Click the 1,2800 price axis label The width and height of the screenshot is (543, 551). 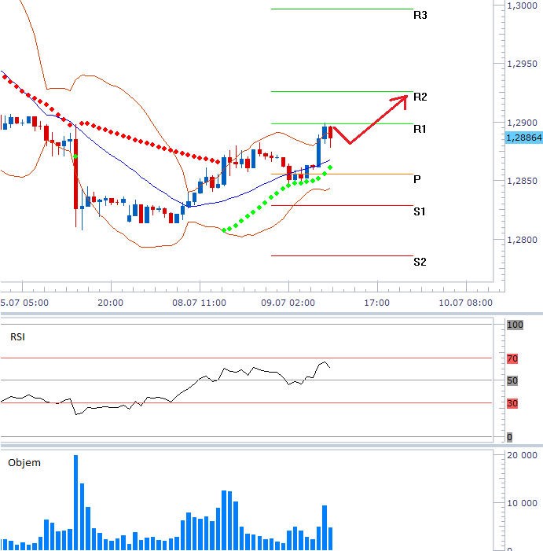522,240
